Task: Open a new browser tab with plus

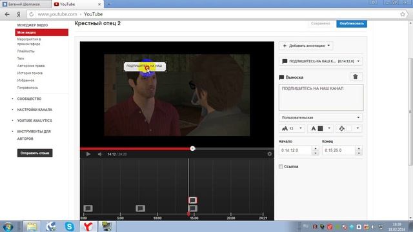Action: point(109,4)
